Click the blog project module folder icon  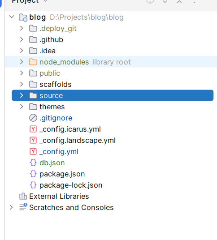point(23,17)
